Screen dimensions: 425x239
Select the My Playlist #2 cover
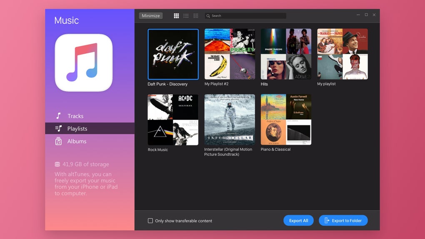[x=230, y=54]
